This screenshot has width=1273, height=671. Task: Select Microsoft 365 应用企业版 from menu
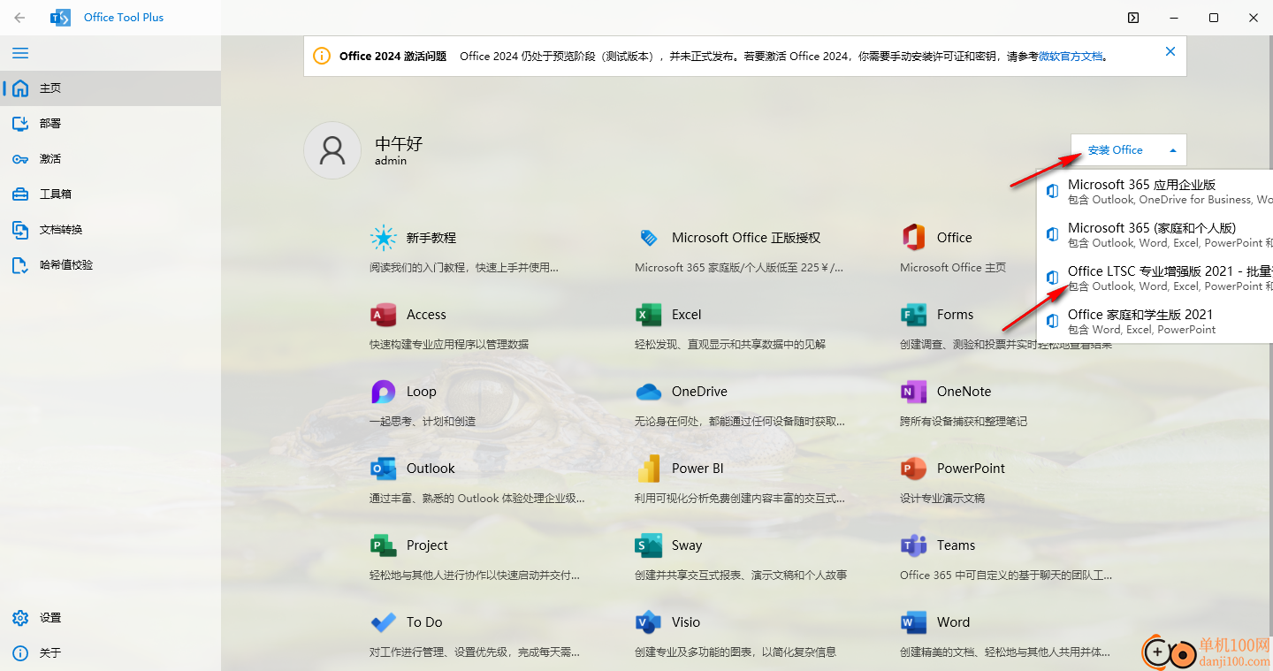(x=1155, y=192)
